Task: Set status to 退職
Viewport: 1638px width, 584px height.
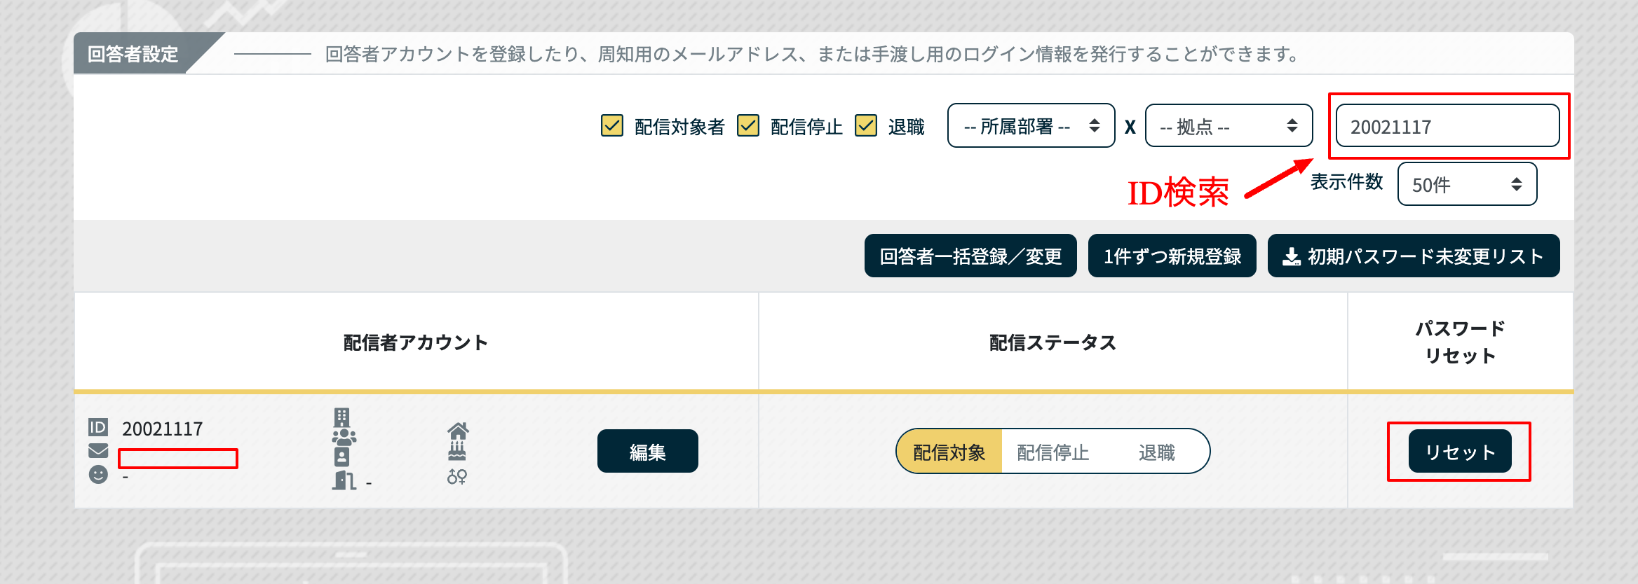Action: point(1156,452)
